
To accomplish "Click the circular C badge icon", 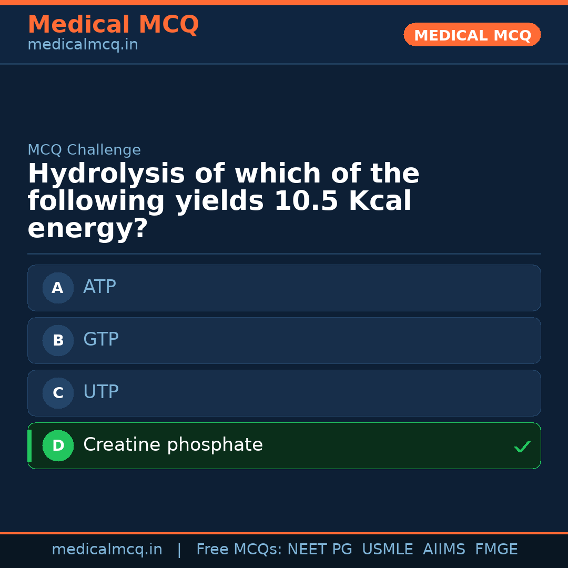I will pyautogui.click(x=58, y=393).
